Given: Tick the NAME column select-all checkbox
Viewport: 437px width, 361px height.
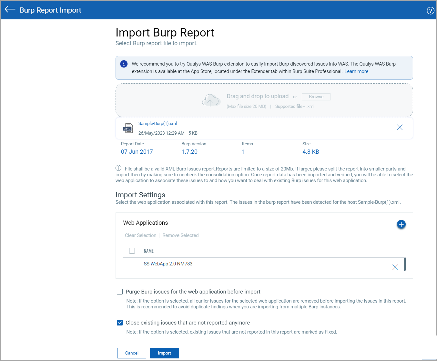Looking at the screenshot, I should click(x=132, y=251).
